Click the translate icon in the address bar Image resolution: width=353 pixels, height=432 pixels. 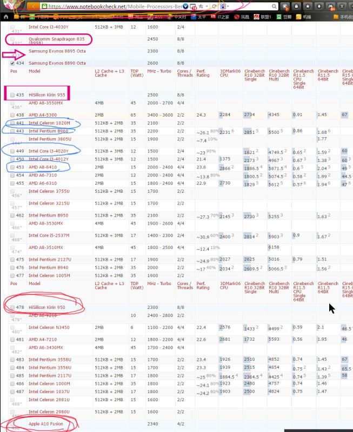pos(223,6)
